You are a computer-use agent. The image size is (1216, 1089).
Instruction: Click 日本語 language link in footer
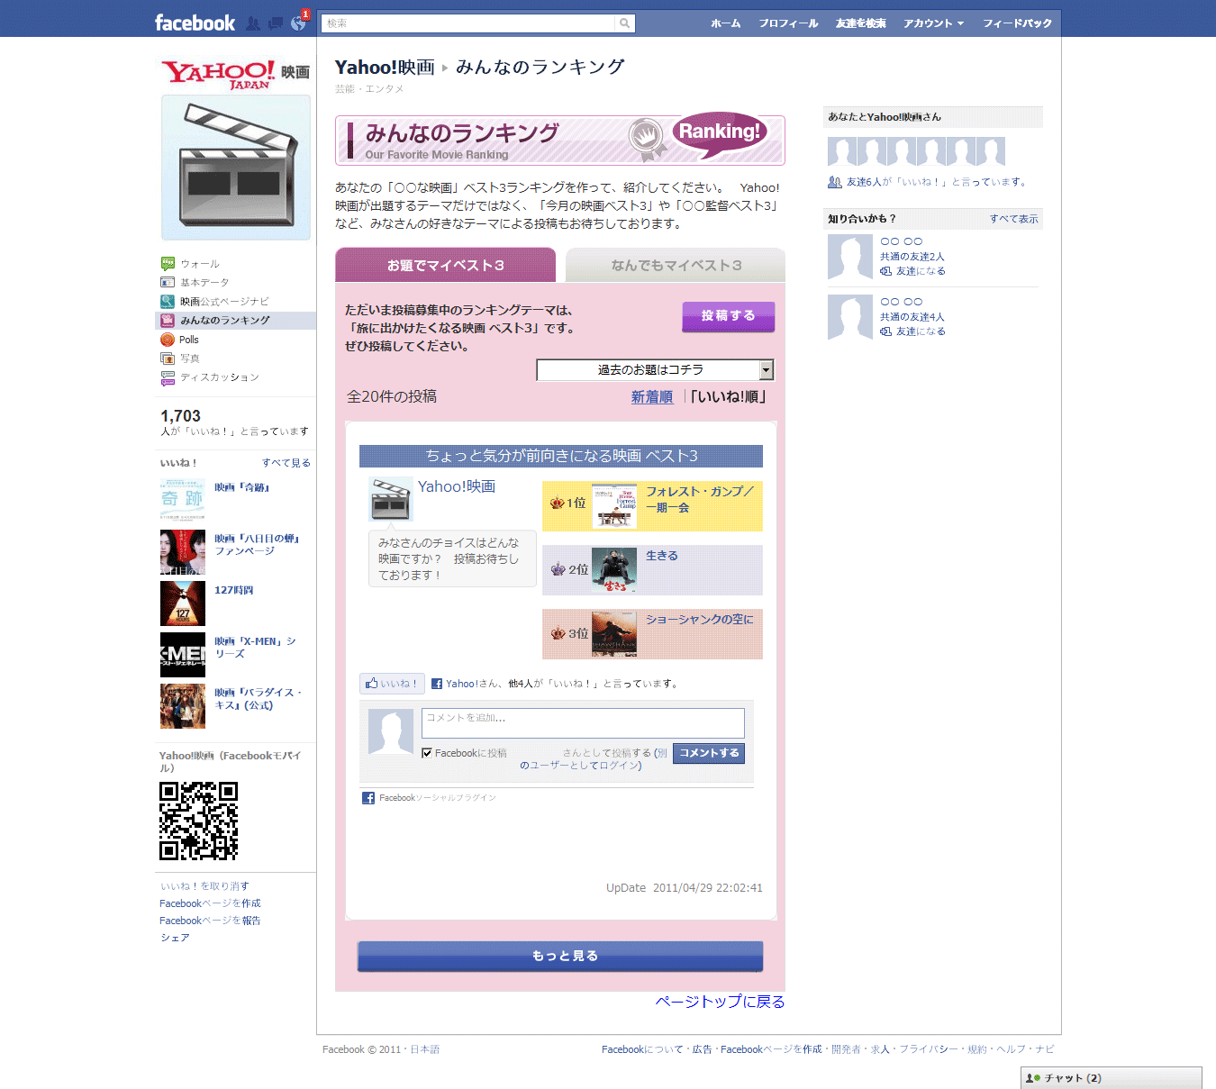pyautogui.click(x=425, y=1049)
